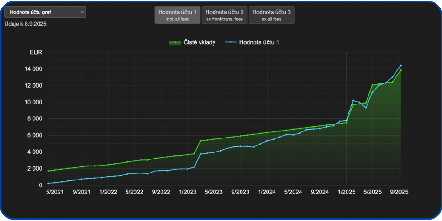
Task: Click the green Čisté vklady legend swatch
Action: click(x=175, y=42)
